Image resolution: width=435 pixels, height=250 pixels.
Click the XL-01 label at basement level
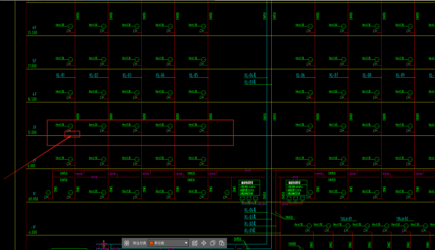coord(250,230)
